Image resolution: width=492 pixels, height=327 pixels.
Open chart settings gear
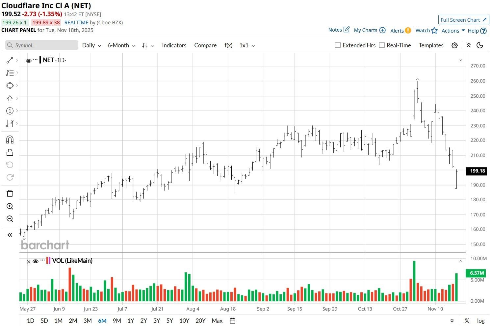click(x=454, y=45)
